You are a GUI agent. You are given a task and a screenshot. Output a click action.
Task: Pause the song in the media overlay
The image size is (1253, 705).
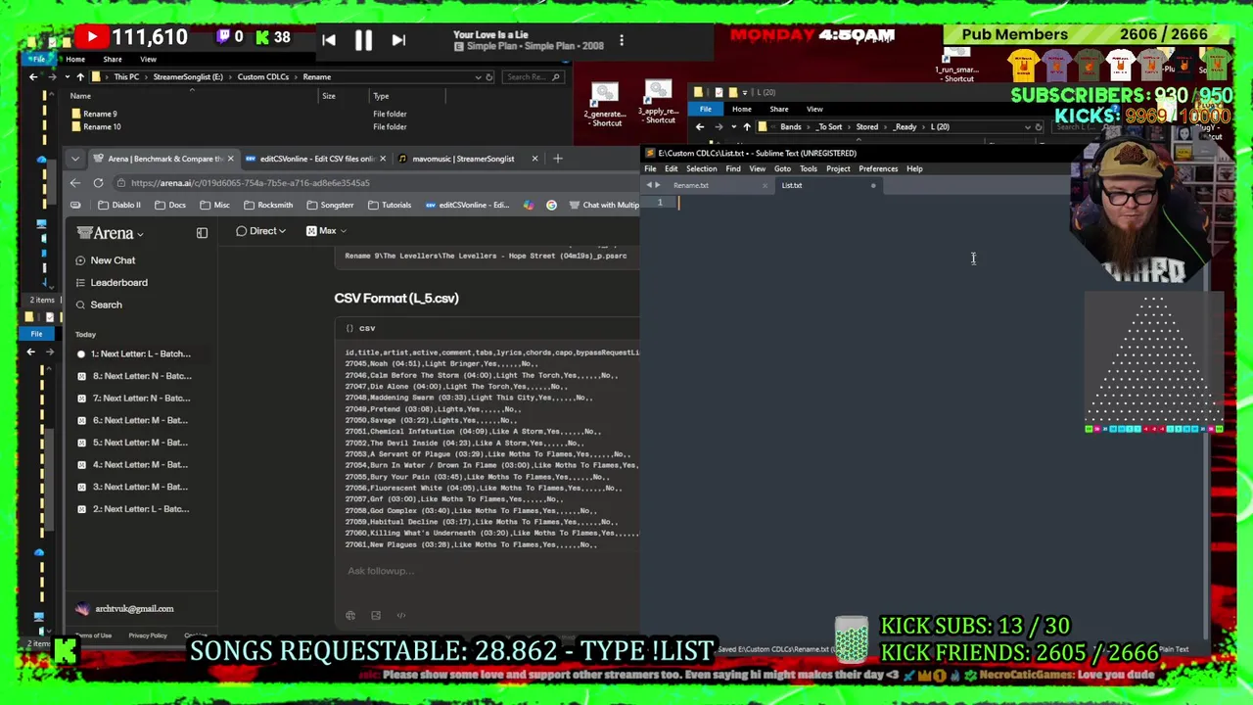tap(363, 40)
